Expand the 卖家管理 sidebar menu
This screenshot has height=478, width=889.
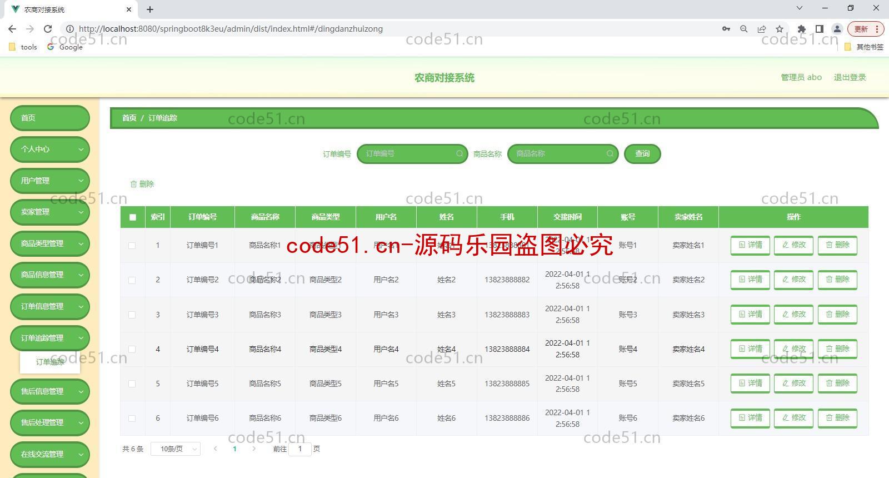coord(50,212)
